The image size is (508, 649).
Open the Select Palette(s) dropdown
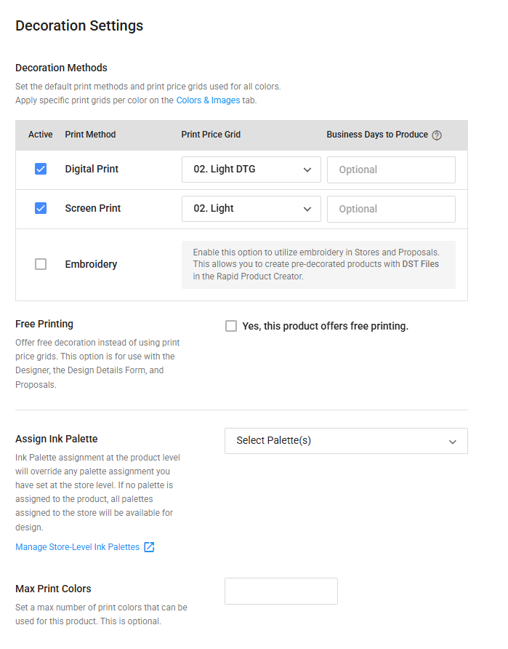(346, 441)
